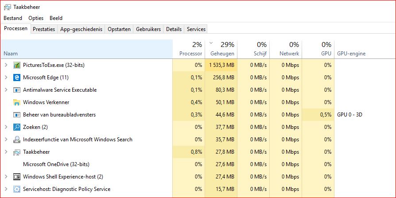396x198 pixels.
Task: Click the Zoeken magnifier icon
Action: coord(17,127)
